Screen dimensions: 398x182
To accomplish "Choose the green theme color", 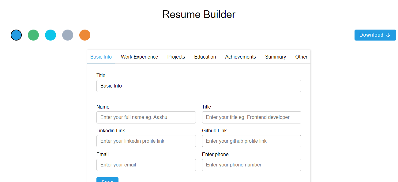I will coord(33,35).
